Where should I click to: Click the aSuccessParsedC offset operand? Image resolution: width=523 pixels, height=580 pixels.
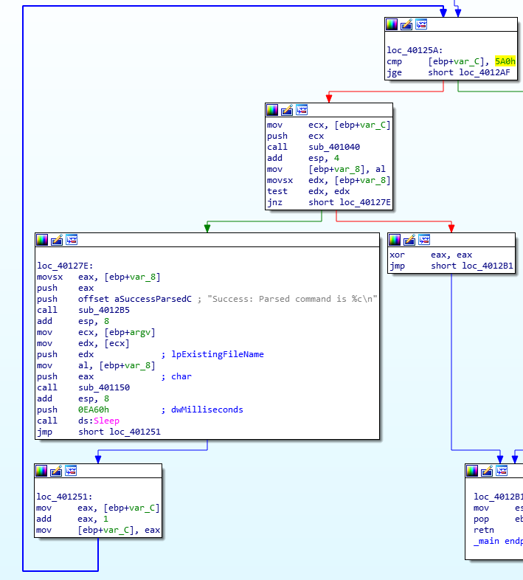click(153, 299)
